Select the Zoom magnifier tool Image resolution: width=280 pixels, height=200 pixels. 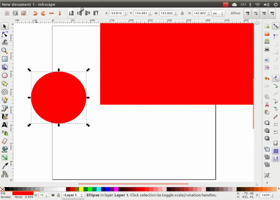click(x=5, y=51)
